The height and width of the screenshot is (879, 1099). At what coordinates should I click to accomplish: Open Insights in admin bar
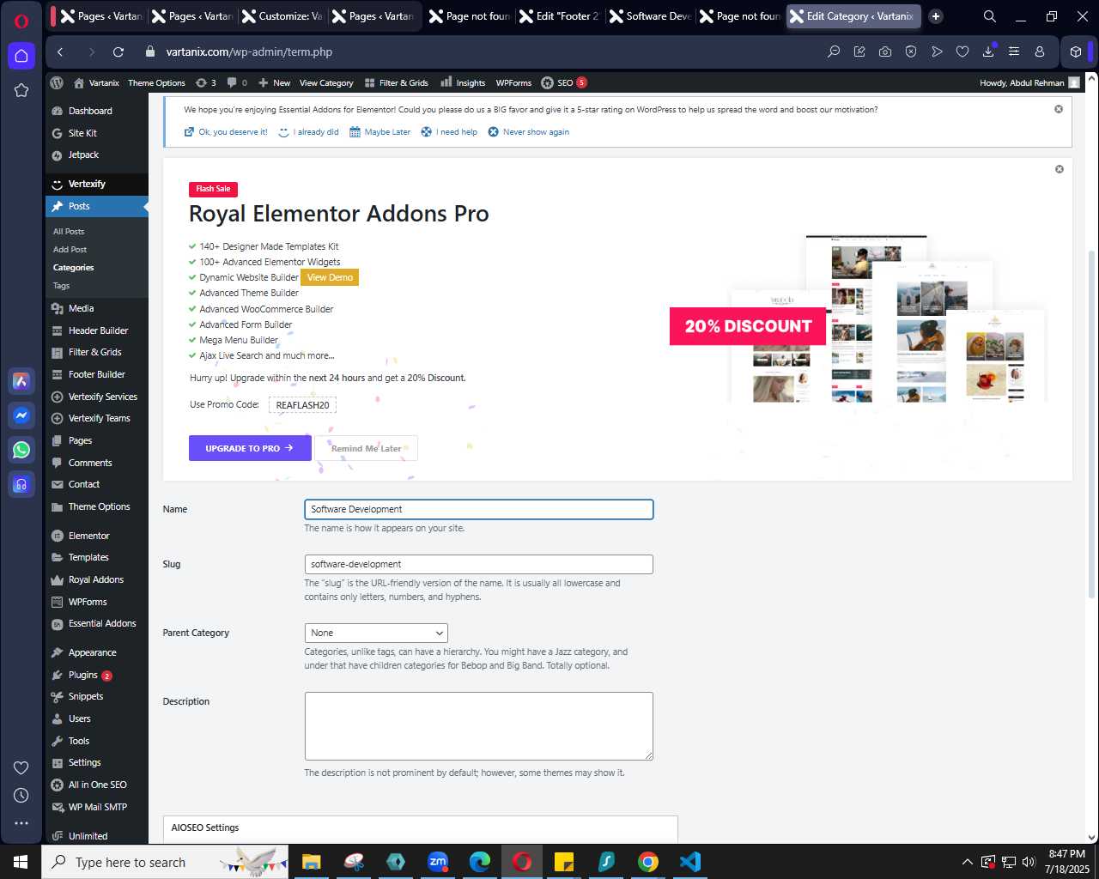(x=463, y=82)
